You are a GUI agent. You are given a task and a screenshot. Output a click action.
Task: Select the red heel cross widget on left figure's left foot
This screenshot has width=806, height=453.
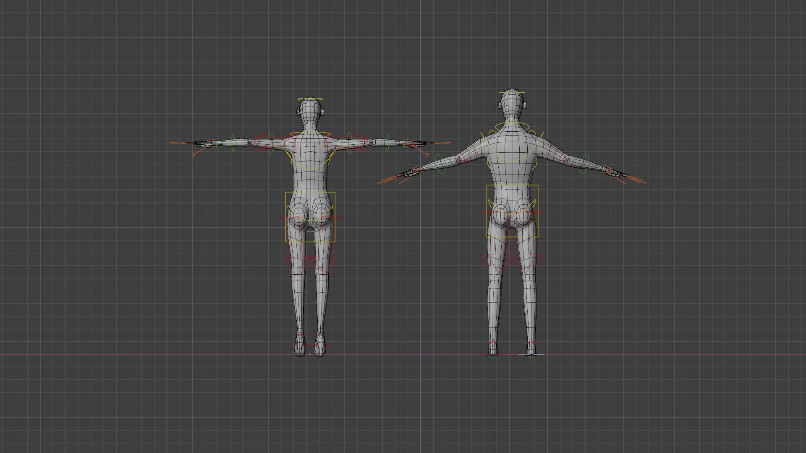click(x=321, y=345)
